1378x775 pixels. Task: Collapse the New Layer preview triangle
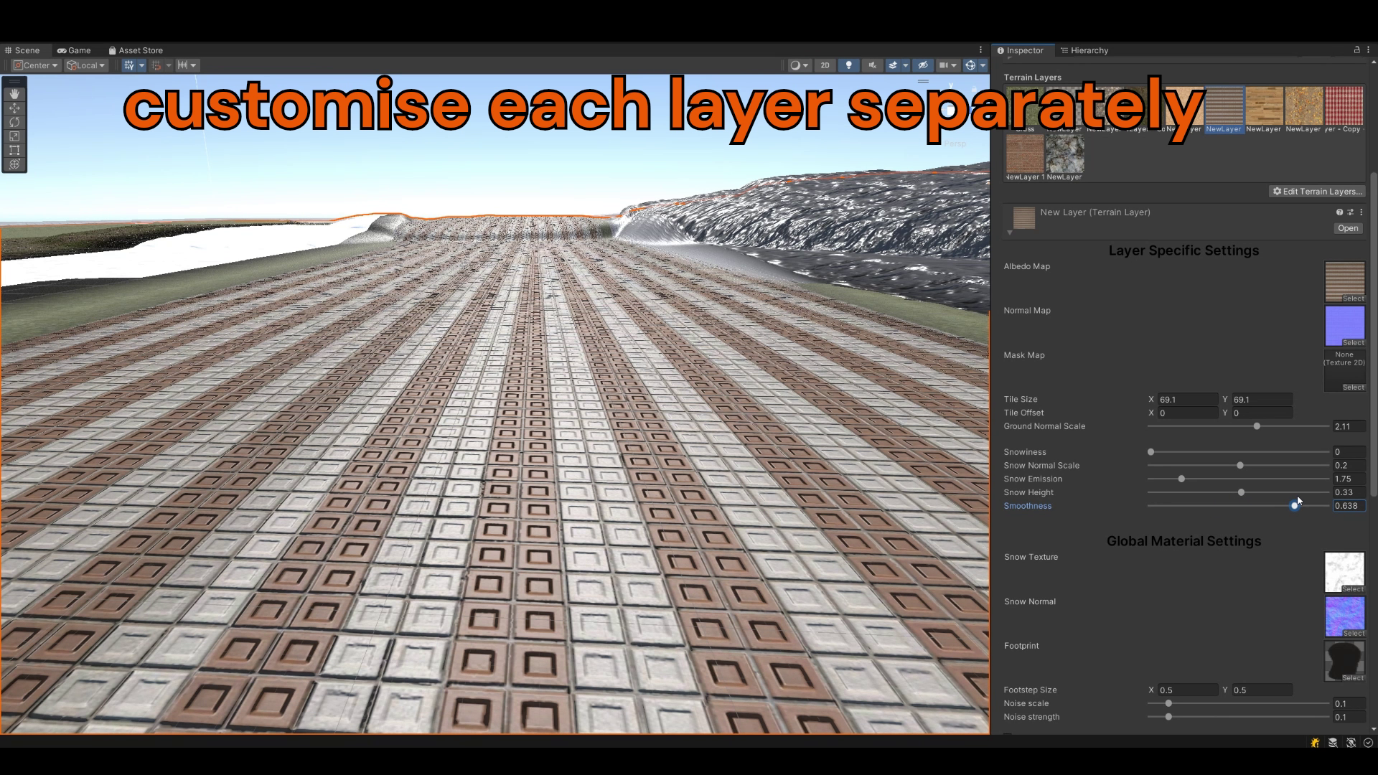[x=1010, y=232]
